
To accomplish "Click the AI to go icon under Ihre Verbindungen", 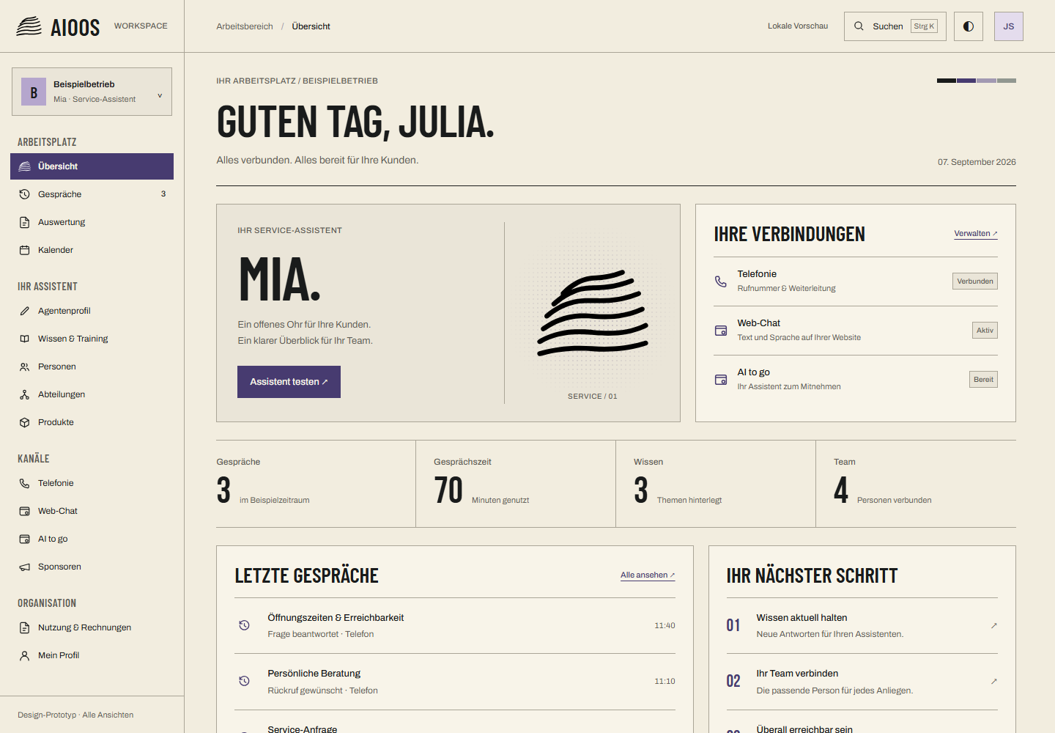I will 721,380.
